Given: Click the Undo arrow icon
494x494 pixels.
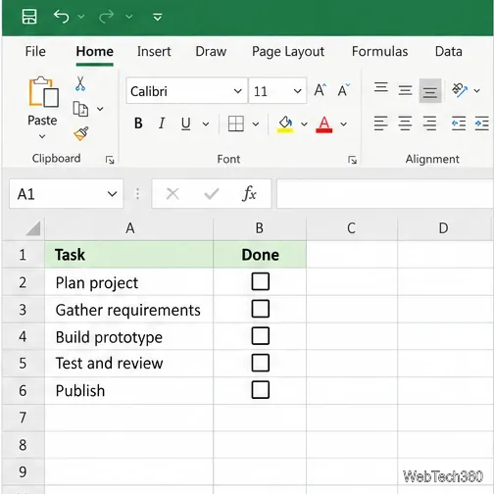Looking at the screenshot, I should pos(62,17).
